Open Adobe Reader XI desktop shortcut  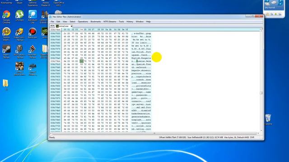point(46,3)
